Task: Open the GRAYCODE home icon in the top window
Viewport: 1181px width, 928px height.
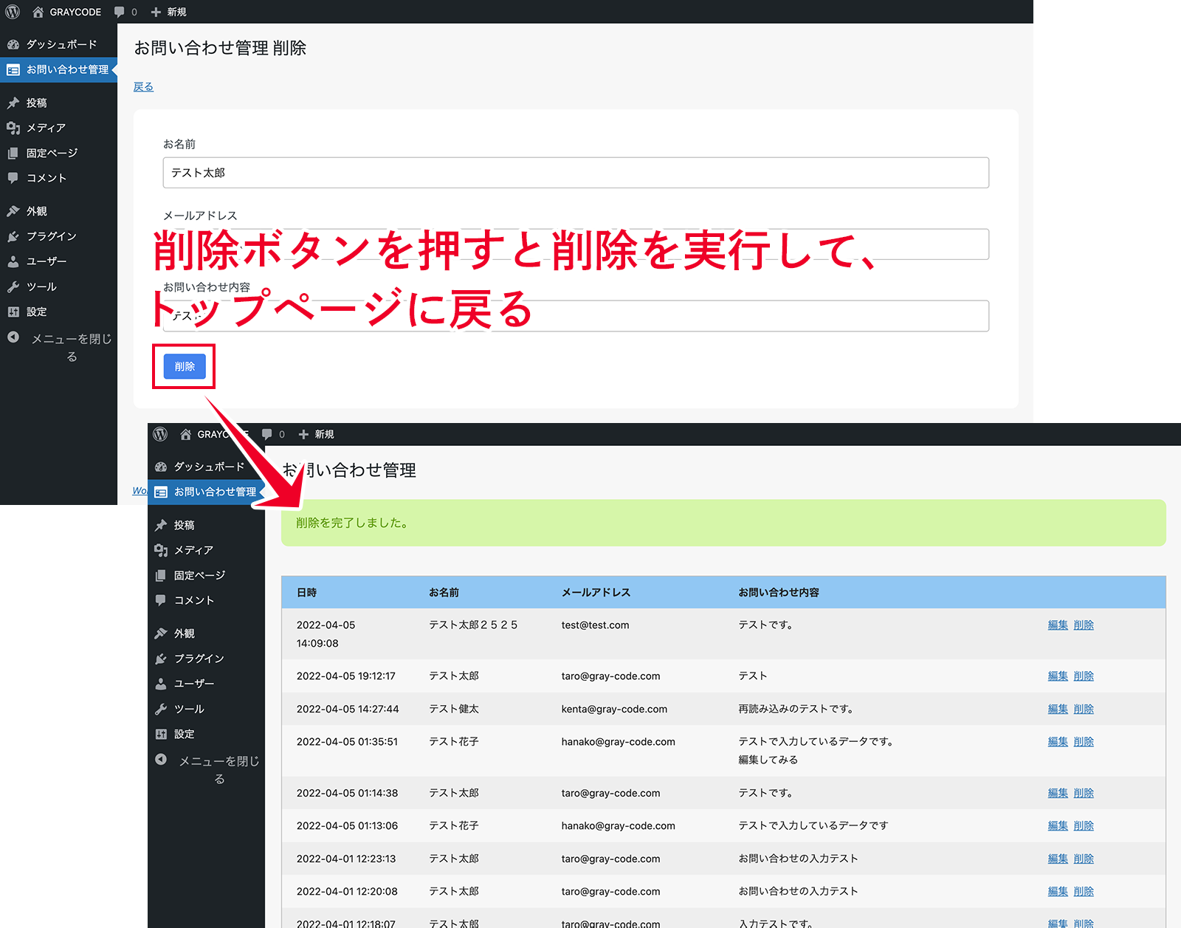Action: (38, 12)
